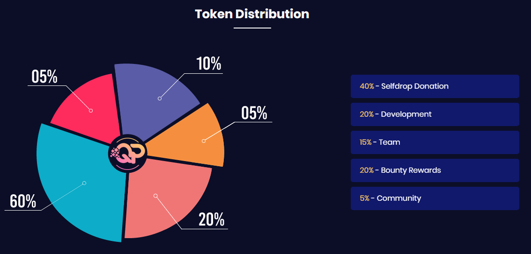Viewport: 531px width, 254px height.
Task: Click the 20% callout label under the chart
Action: pyautogui.click(x=212, y=220)
